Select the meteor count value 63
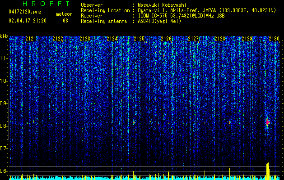 click(65, 21)
